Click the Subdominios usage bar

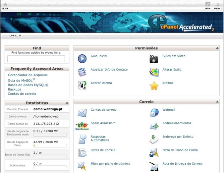click(x=50, y=167)
